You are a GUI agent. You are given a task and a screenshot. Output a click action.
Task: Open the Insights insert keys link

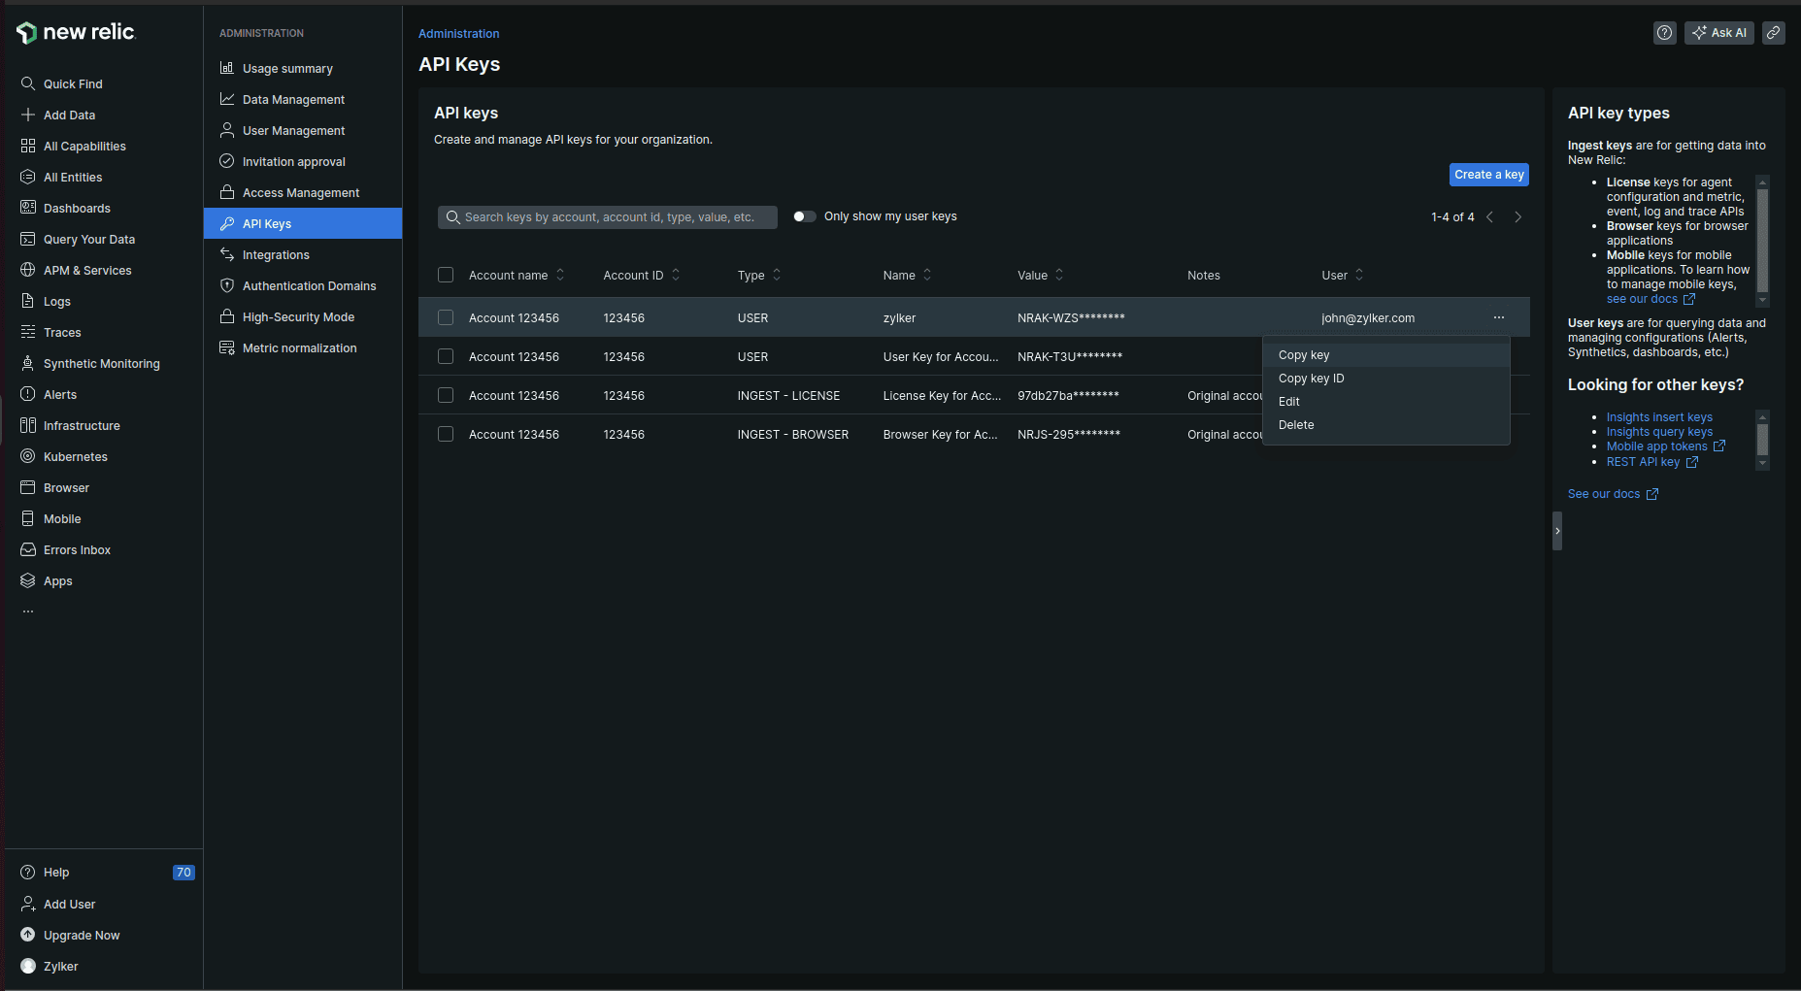click(1658, 417)
